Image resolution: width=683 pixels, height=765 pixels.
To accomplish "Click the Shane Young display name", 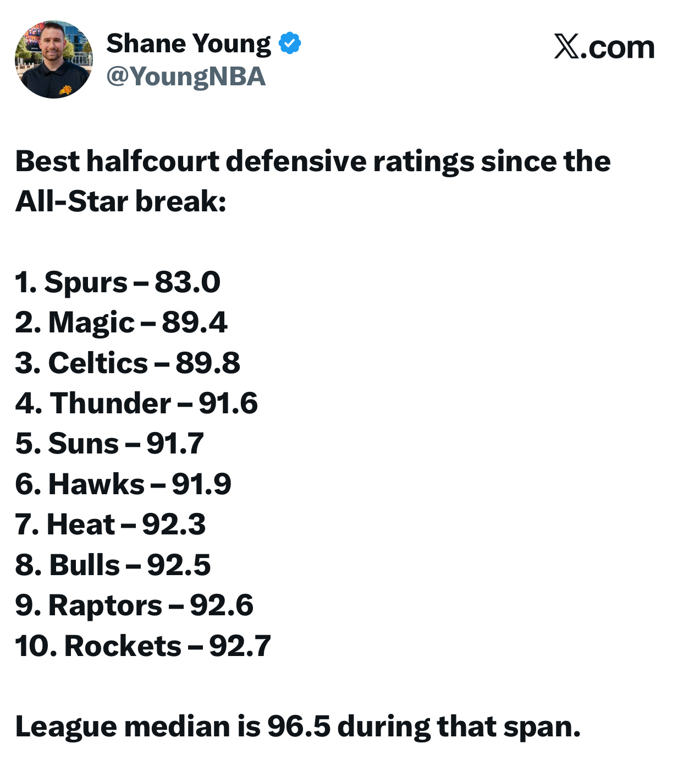I will 188,43.
